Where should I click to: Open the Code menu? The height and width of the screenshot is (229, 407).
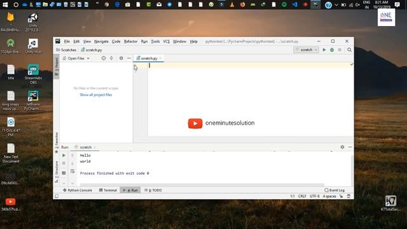[116, 41]
